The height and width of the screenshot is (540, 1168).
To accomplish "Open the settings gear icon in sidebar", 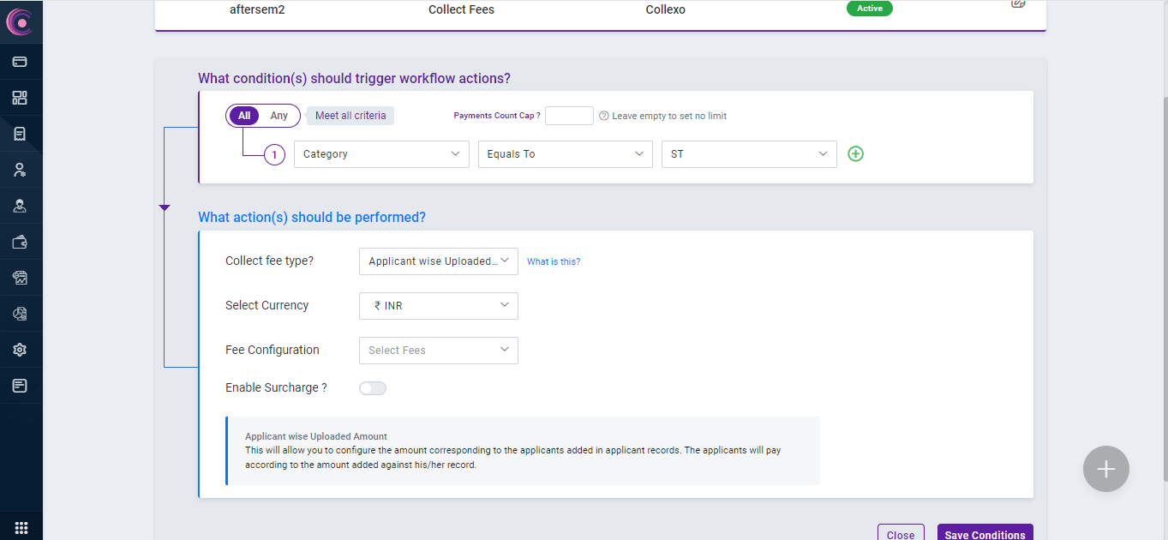I will pyautogui.click(x=20, y=350).
